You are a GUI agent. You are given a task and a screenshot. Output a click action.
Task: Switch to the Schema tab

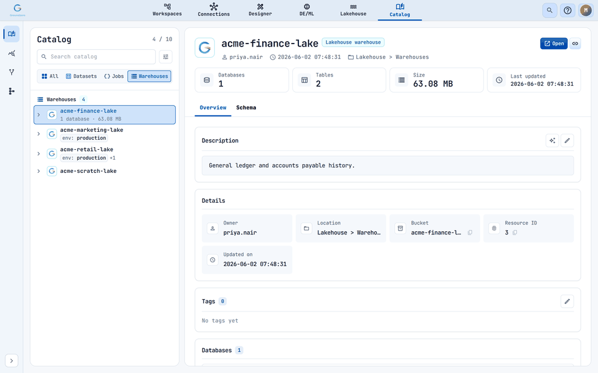coord(246,108)
